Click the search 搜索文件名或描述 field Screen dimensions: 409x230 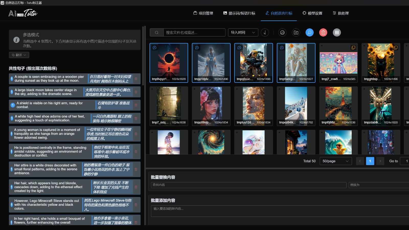coord(194,32)
